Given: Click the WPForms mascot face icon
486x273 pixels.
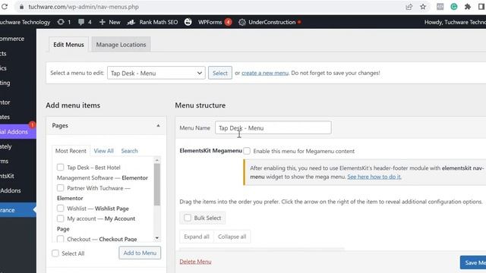Looking at the screenshot, I should tap(188, 22).
